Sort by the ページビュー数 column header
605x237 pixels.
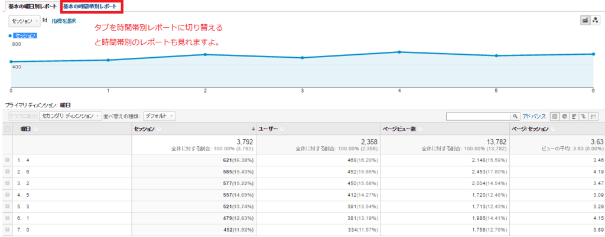point(399,129)
